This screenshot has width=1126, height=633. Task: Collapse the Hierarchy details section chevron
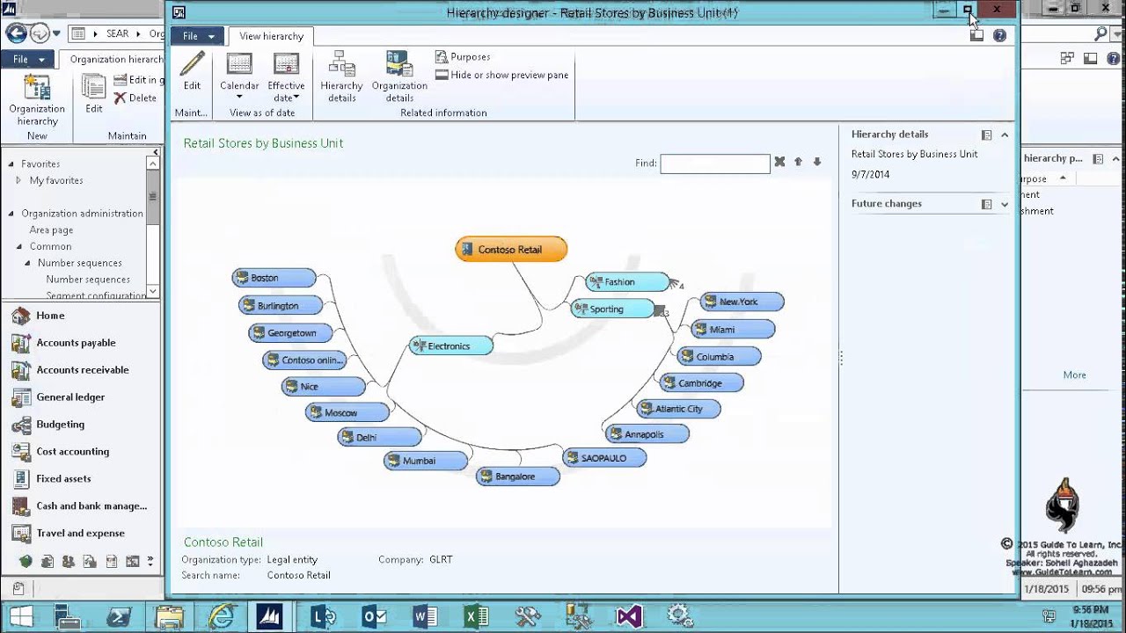(1005, 135)
